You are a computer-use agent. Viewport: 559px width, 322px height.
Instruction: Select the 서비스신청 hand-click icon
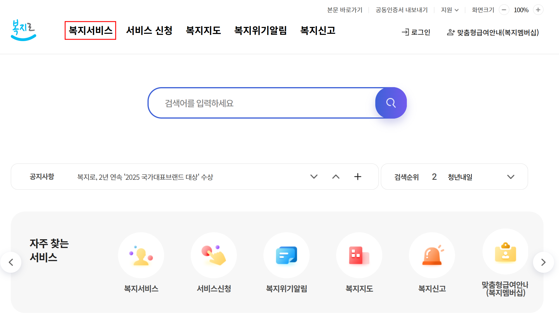(214, 255)
